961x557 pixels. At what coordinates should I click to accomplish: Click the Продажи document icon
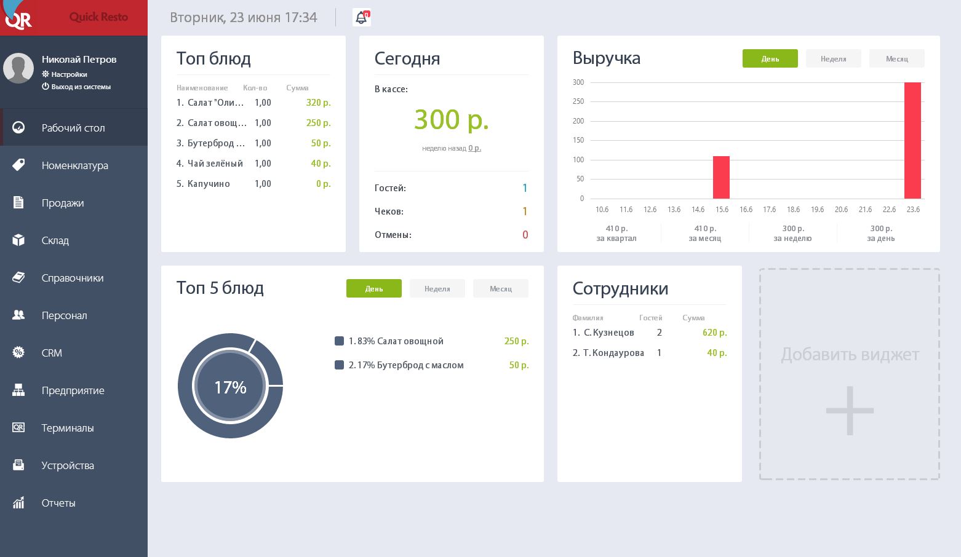tap(18, 202)
